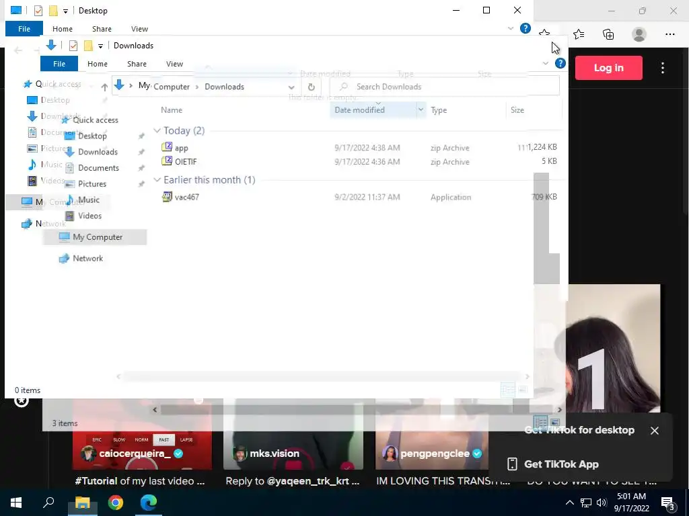Open Edge Collections icon

point(608,34)
